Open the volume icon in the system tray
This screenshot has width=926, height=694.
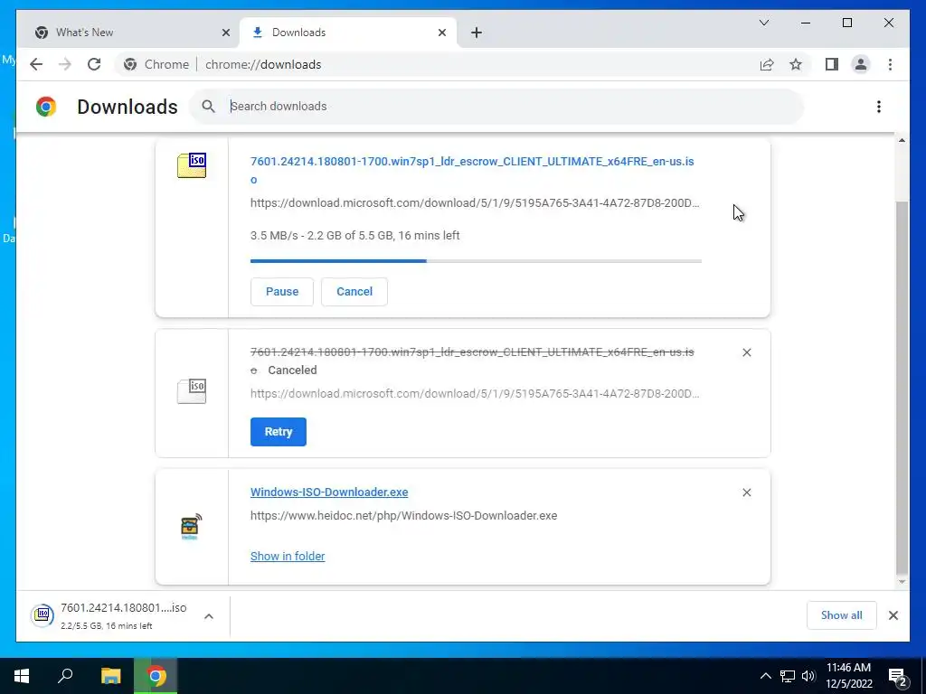point(808,676)
